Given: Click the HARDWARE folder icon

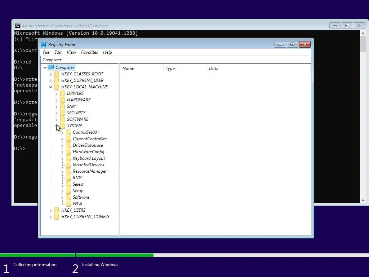Looking at the screenshot, I should pyautogui.click(x=62, y=100).
